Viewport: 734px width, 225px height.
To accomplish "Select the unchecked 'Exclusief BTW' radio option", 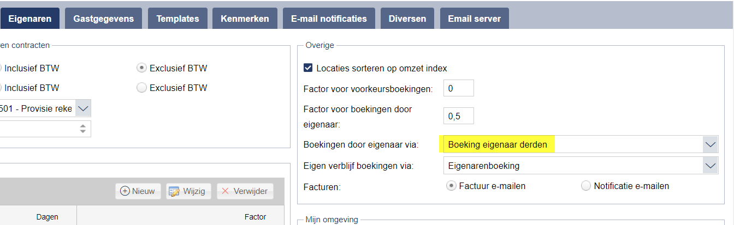I will 141,88.
